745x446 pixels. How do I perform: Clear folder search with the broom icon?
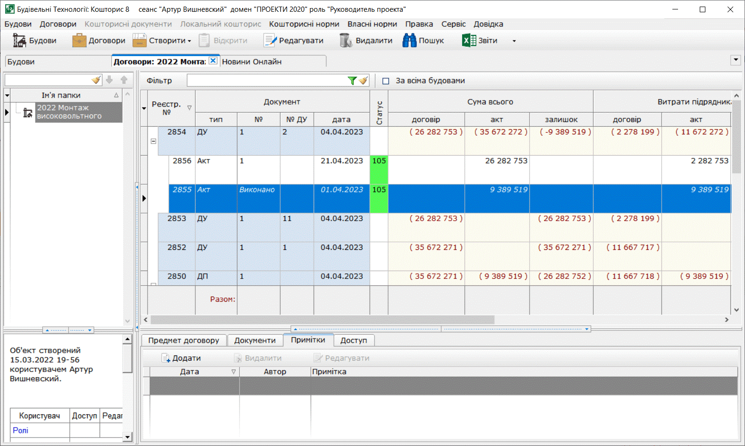point(96,80)
